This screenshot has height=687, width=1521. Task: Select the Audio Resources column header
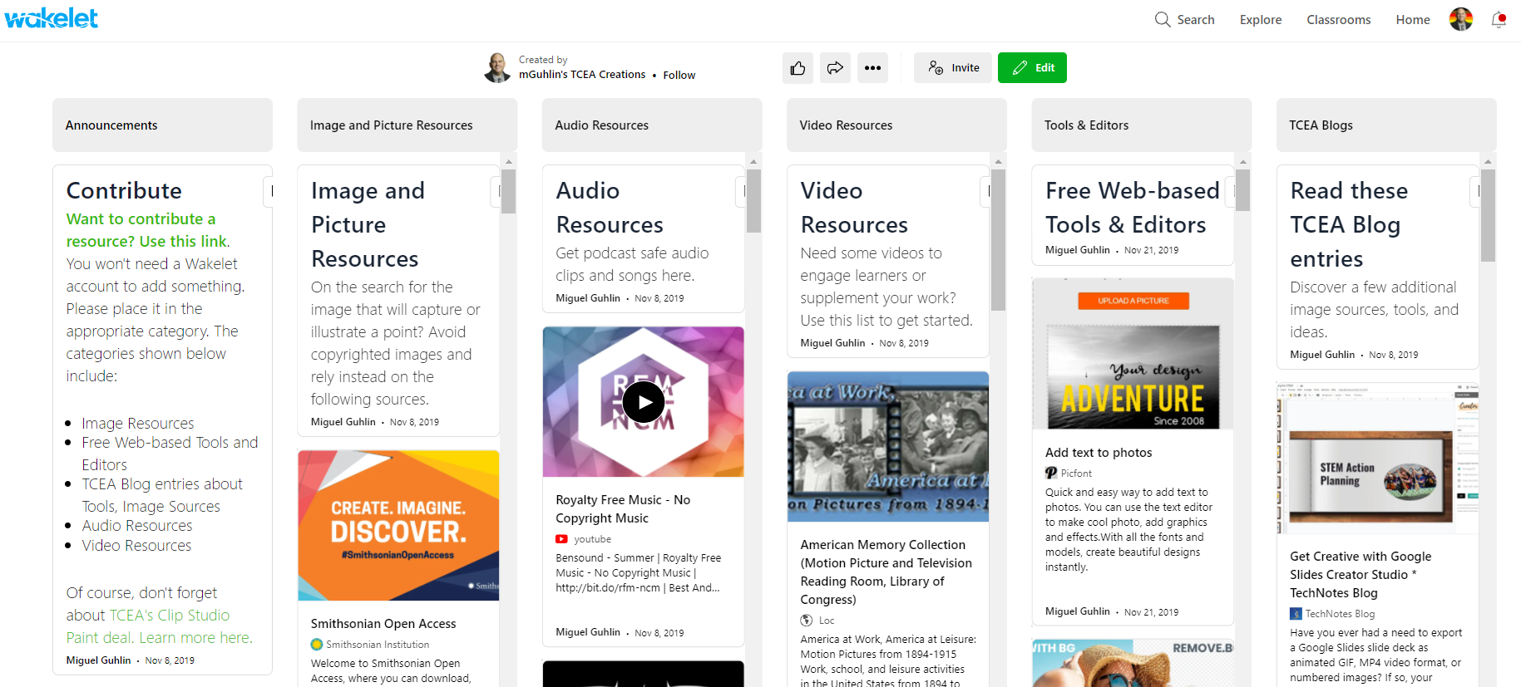[x=652, y=125]
